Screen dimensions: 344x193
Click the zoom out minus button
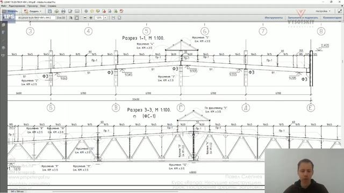(x=85, y=18)
